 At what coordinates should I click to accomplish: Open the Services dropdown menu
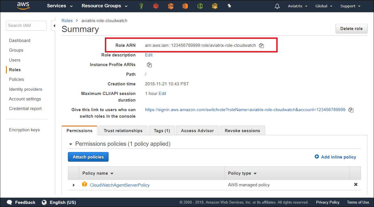[x=60, y=6]
